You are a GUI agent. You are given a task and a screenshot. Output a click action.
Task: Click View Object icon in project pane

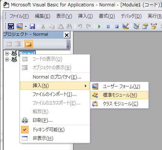17,44
